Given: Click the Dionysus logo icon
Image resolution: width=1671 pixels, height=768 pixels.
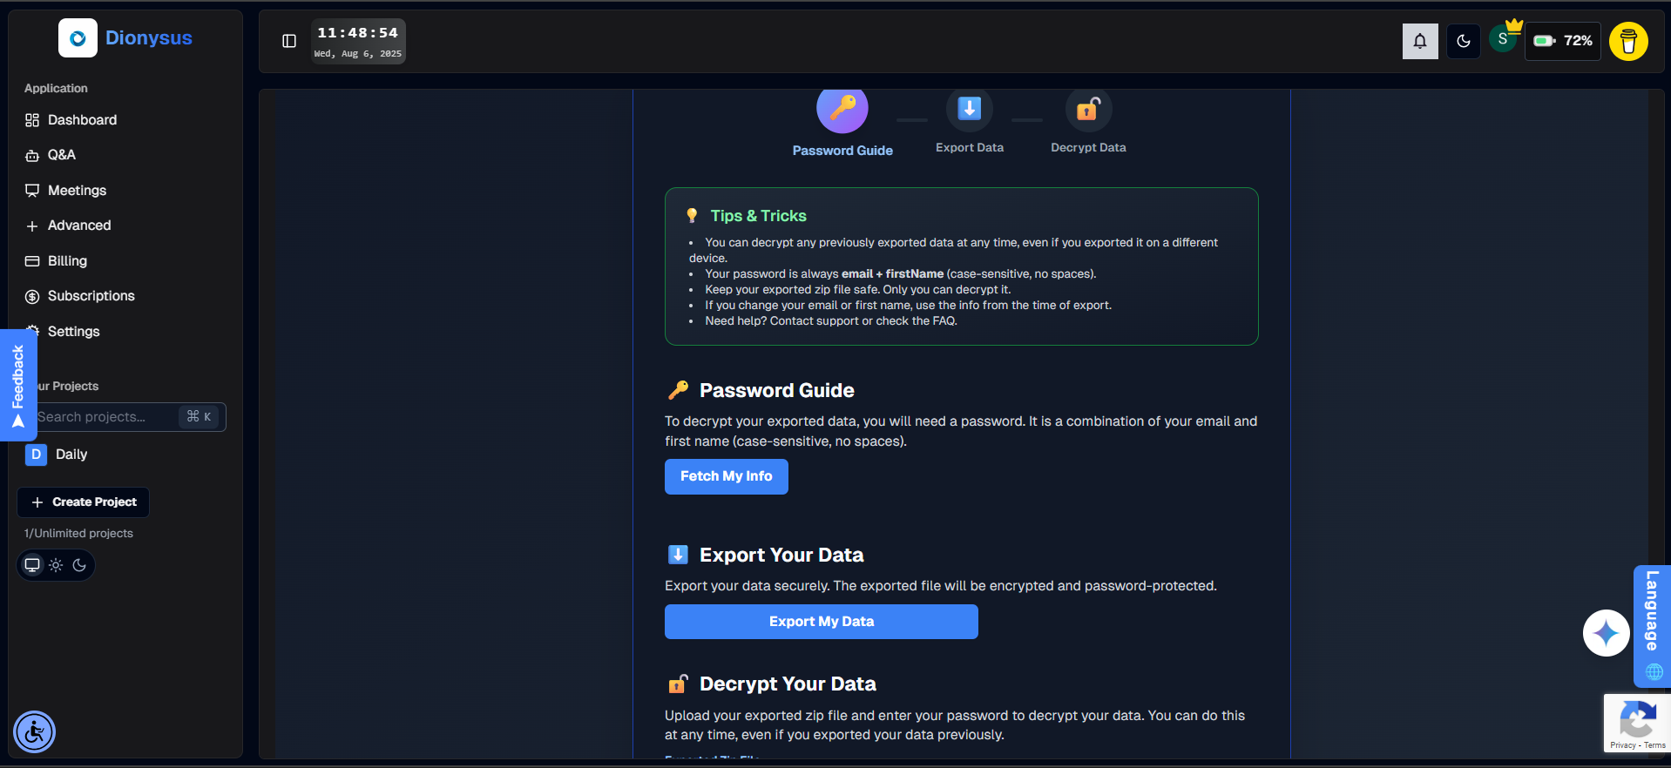Looking at the screenshot, I should [78, 38].
